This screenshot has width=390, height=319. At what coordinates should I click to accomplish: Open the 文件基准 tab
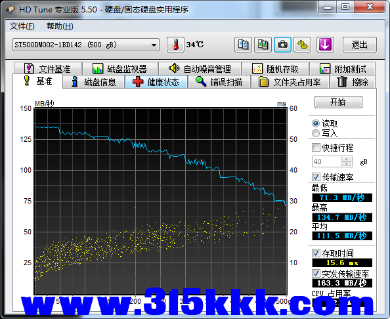[48, 69]
